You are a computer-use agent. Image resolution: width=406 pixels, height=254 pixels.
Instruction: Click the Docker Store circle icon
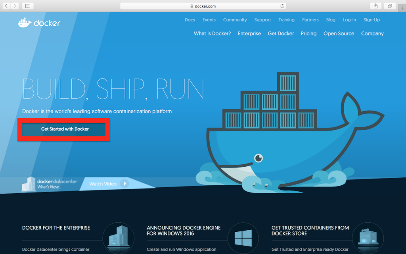pos(368,237)
